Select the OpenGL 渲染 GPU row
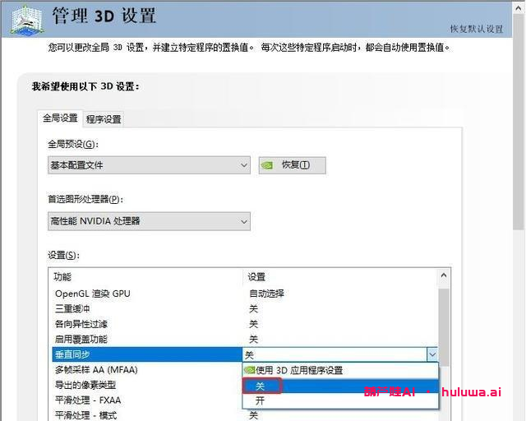The height and width of the screenshot is (421, 526). point(92,294)
